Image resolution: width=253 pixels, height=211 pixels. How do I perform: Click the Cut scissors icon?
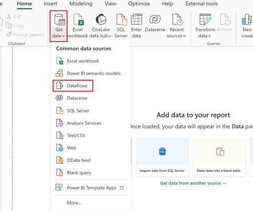click(9, 16)
